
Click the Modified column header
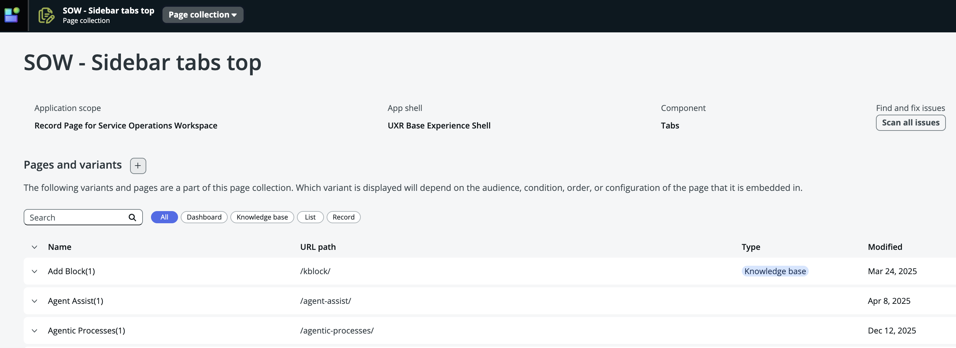(885, 247)
